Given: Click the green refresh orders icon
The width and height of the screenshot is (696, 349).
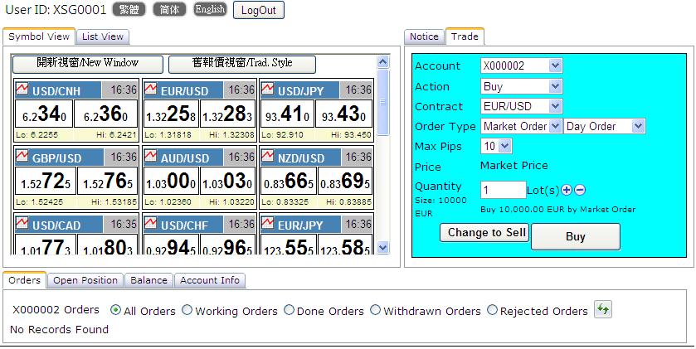Looking at the screenshot, I should tap(603, 310).
